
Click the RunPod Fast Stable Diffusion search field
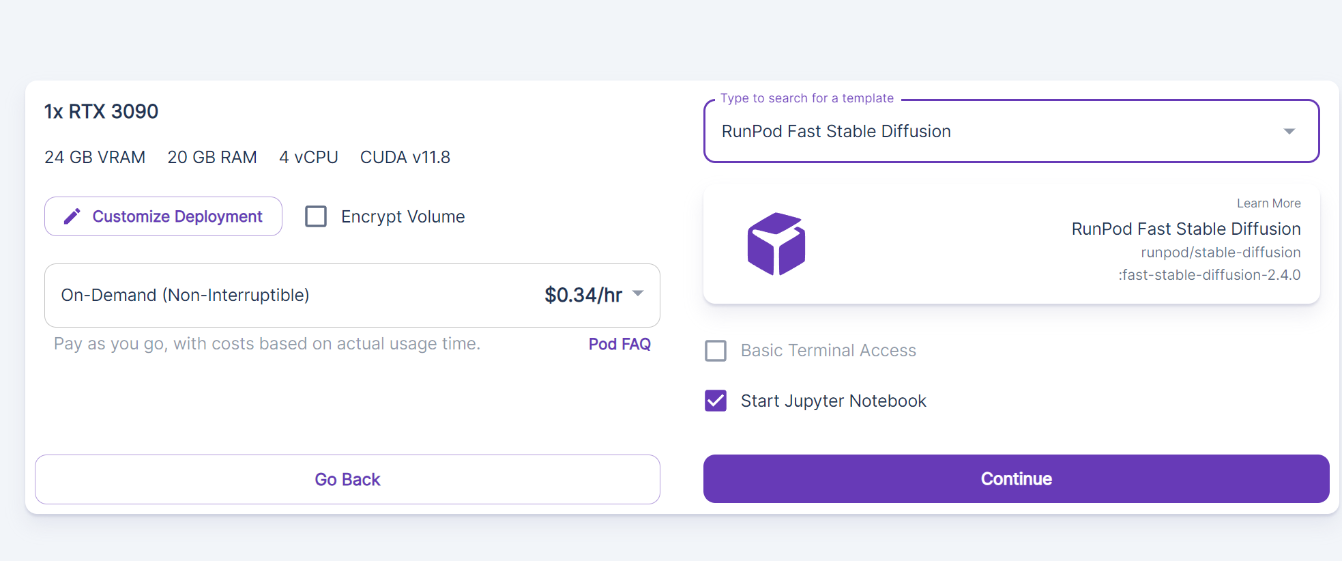click(955, 131)
